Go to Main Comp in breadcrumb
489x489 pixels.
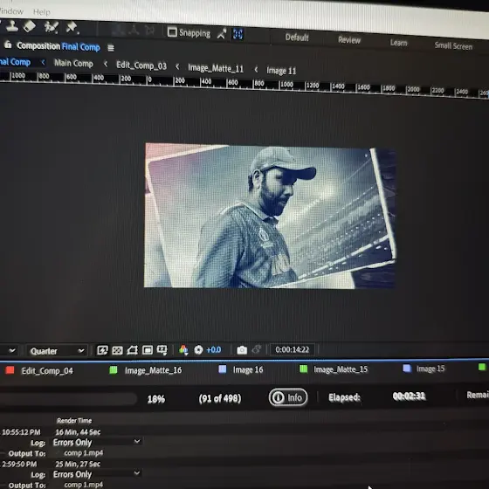(x=73, y=63)
